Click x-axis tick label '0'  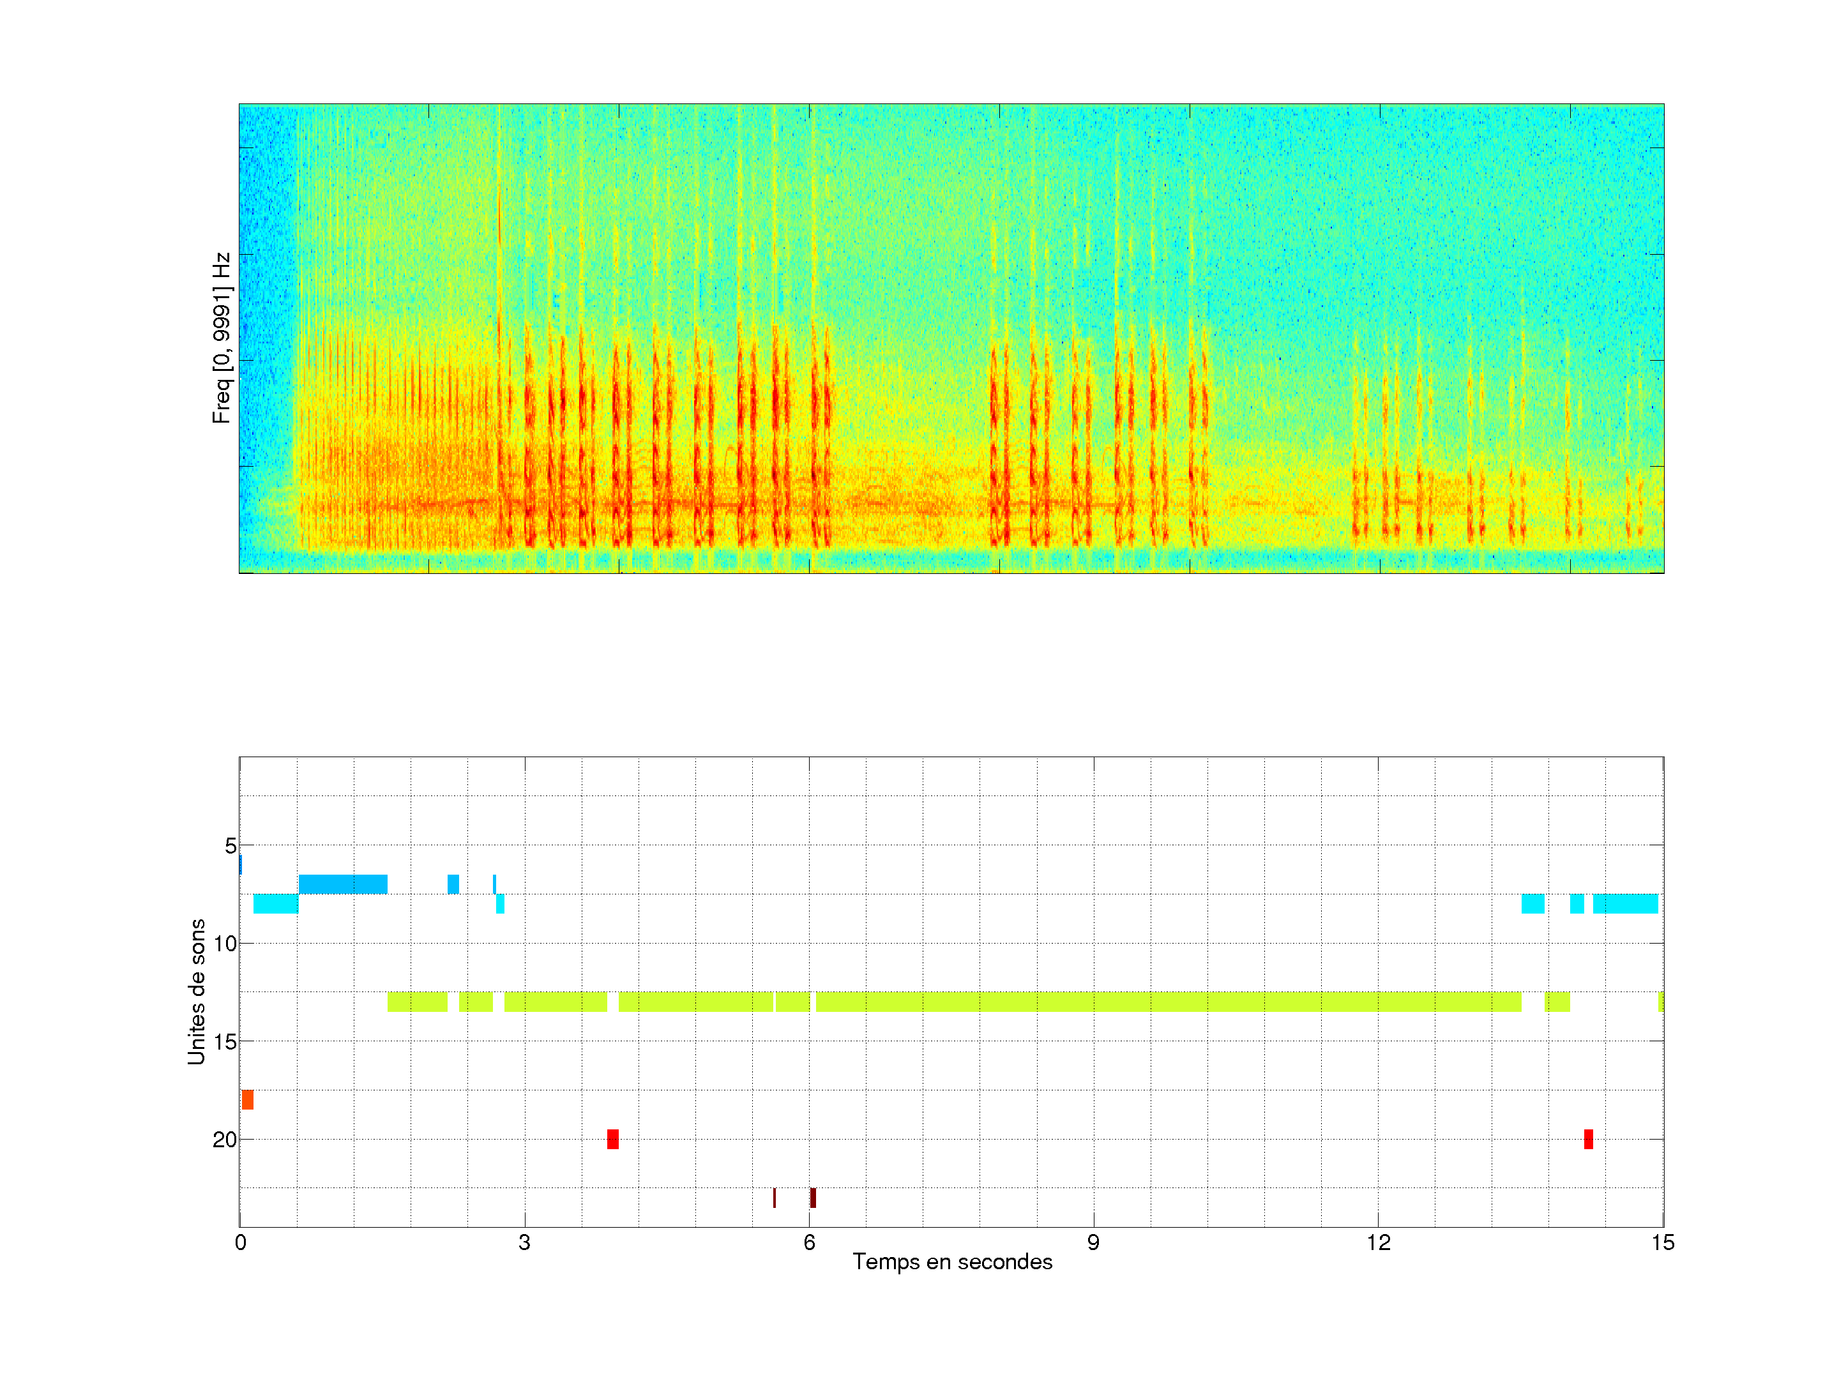click(240, 1242)
